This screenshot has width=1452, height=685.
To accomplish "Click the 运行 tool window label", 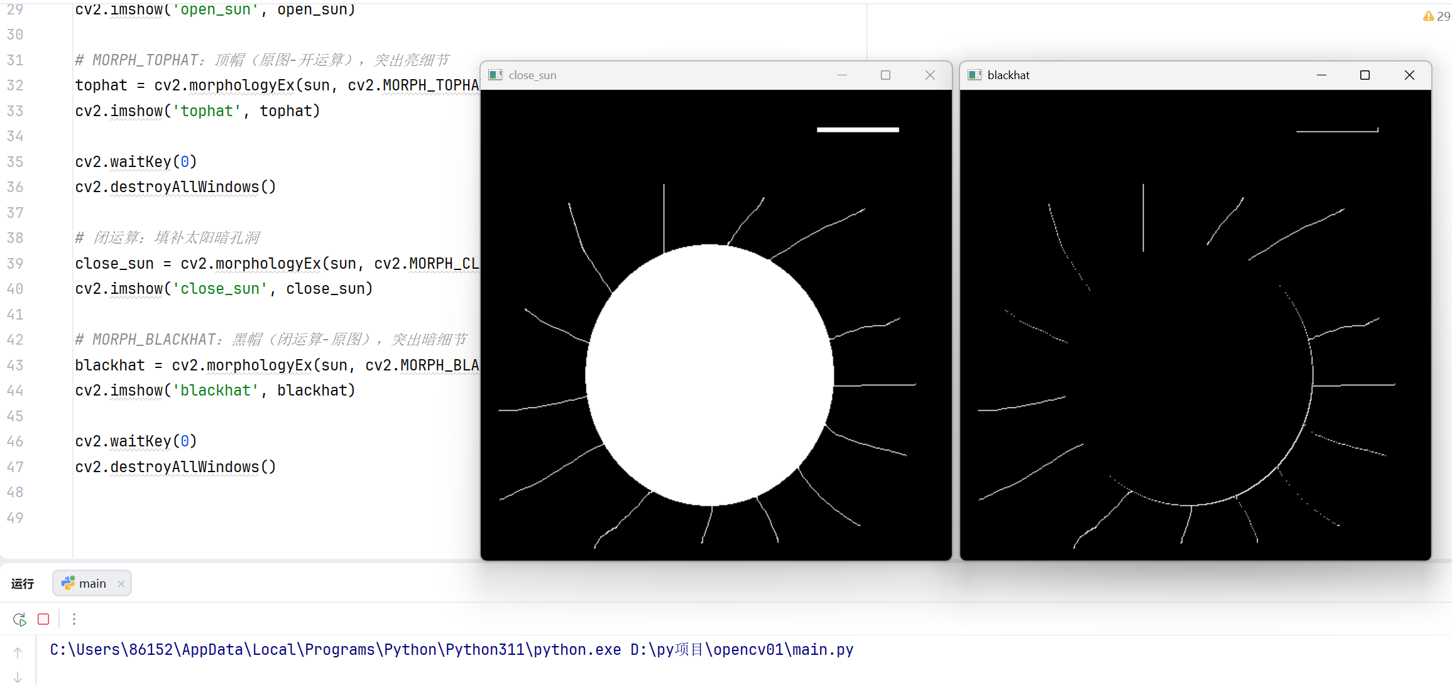I will tap(23, 583).
